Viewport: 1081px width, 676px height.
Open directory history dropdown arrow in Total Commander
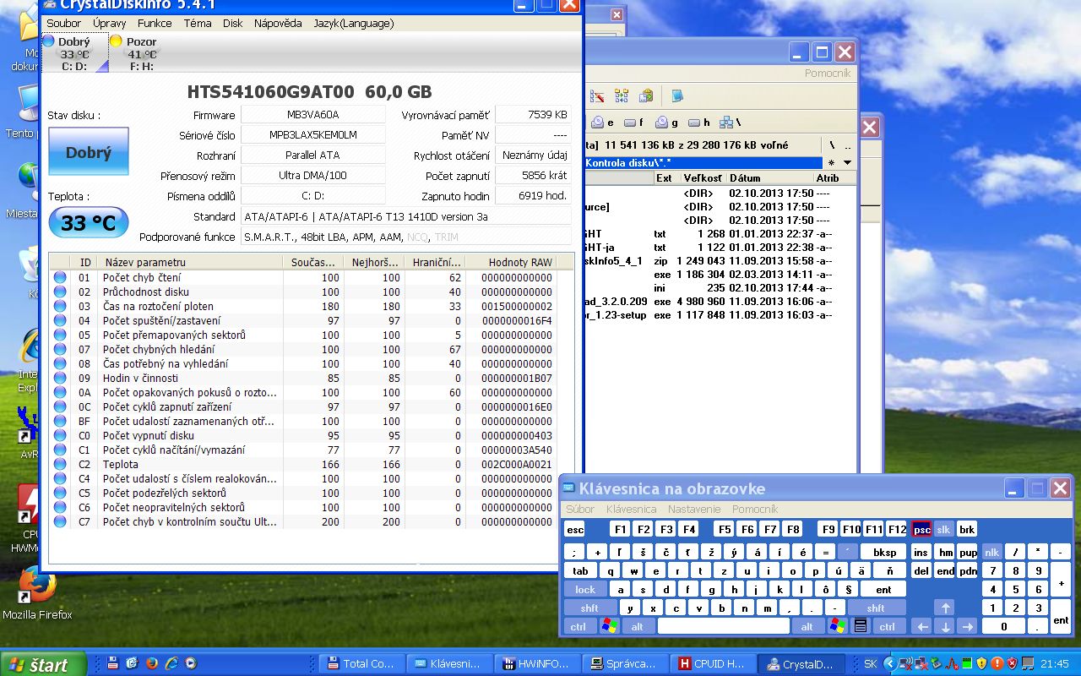(x=847, y=163)
